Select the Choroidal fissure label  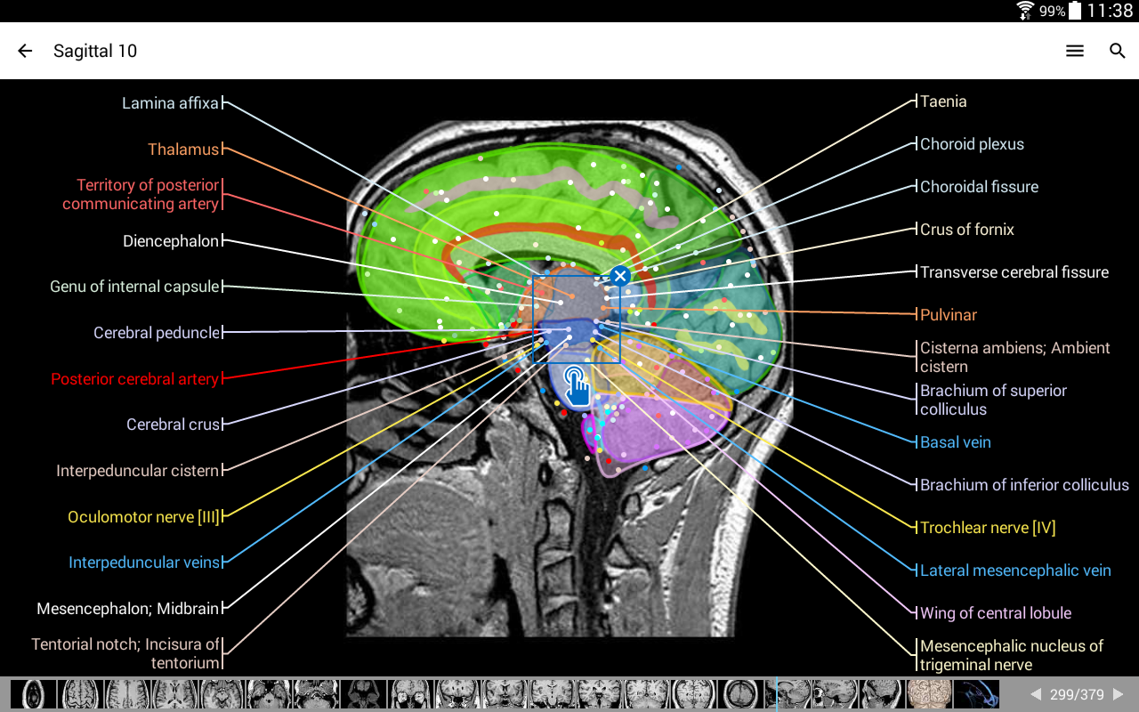(979, 187)
